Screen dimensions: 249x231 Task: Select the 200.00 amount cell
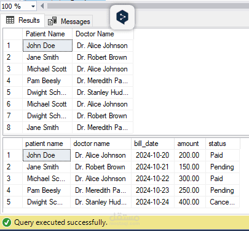[x=190, y=155]
